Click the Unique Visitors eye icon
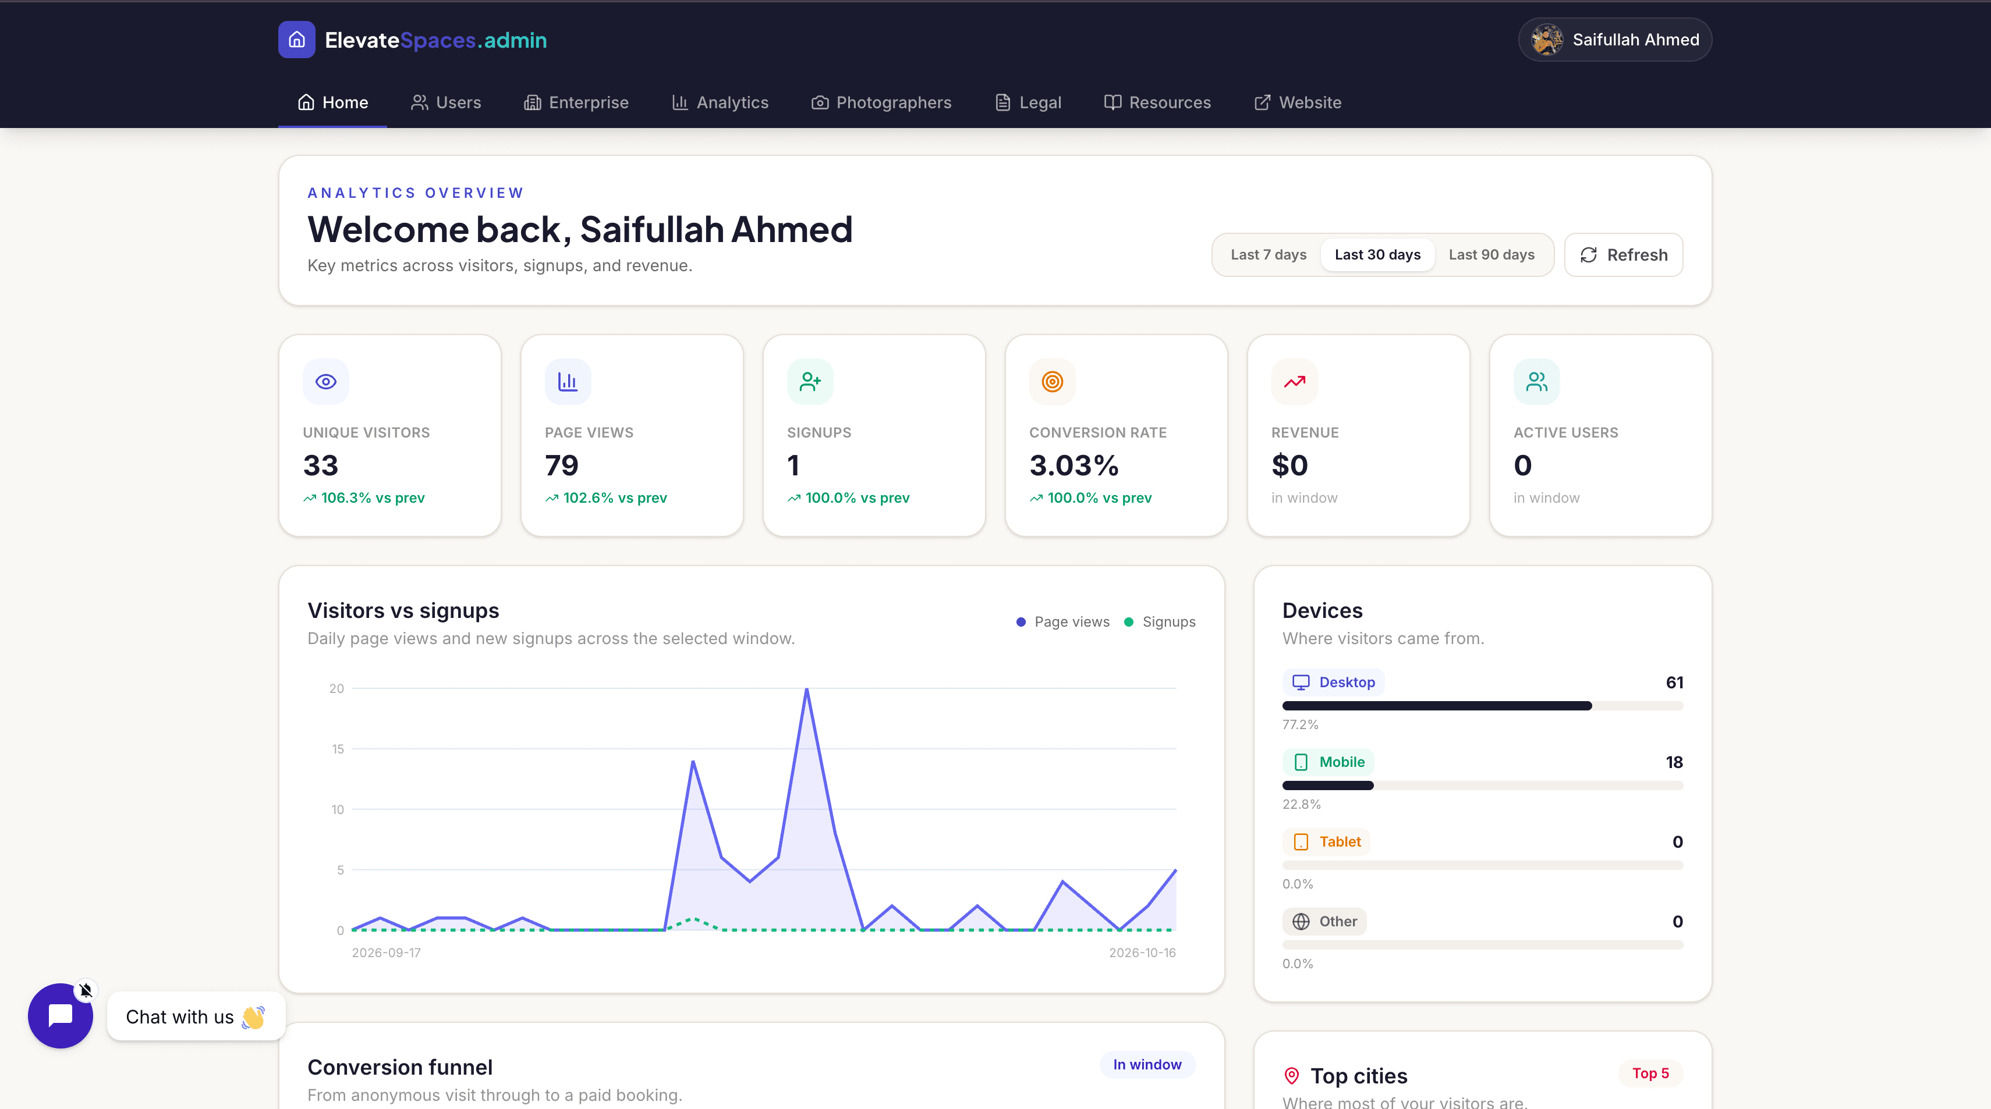 [x=326, y=382]
